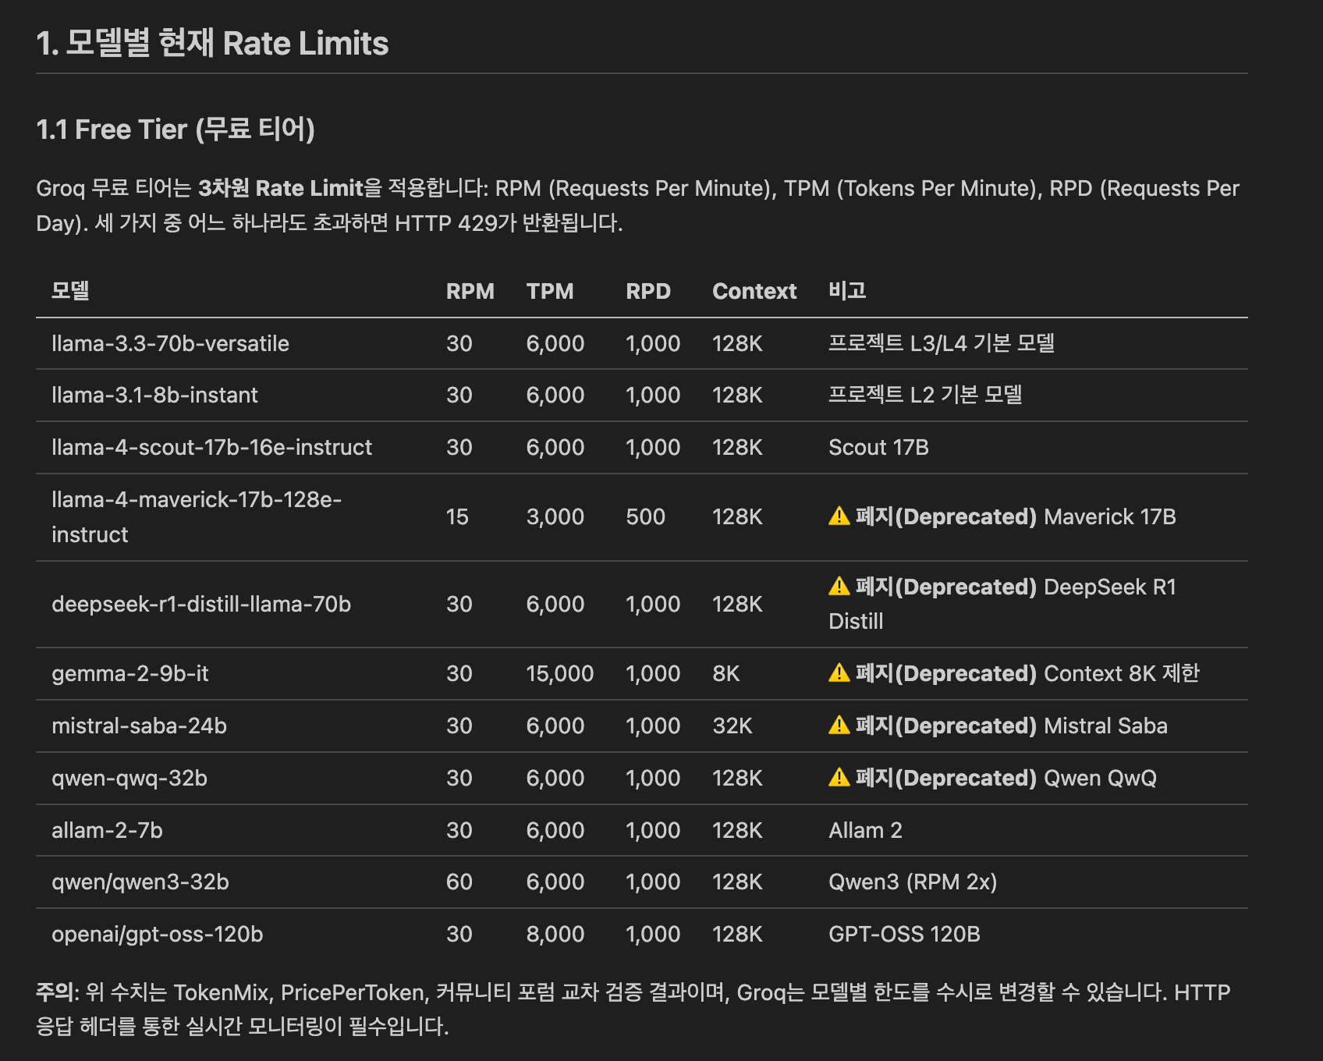This screenshot has height=1061, width=1323.
Task: Select RPM value '60' for qwen/qwen3-32b
Action: pyautogui.click(x=459, y=882)
